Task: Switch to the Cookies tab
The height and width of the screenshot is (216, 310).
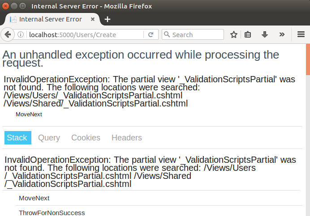Action: point(86,138)
